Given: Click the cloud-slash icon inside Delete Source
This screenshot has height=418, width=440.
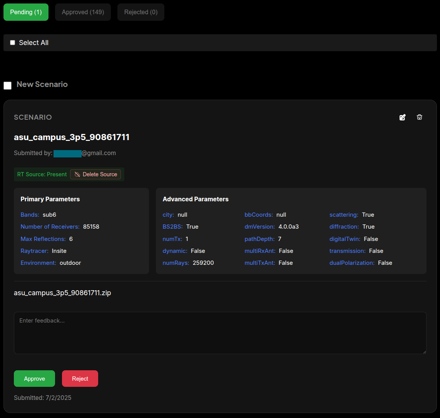Looking at the screenshot, I should 77,174.
